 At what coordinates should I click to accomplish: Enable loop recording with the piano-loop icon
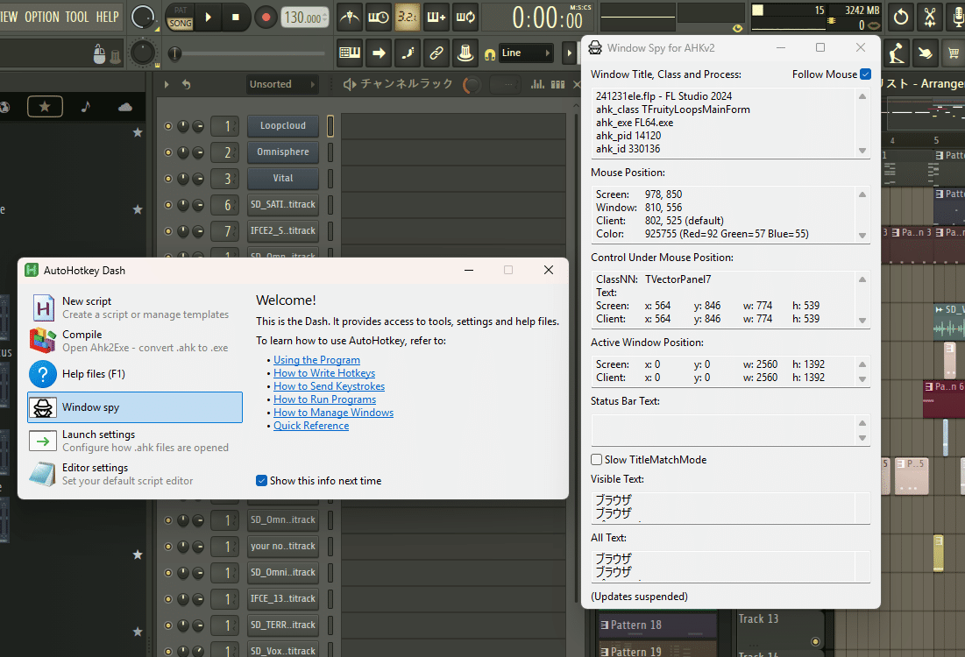pyautogui.click(x=465, y=18)
